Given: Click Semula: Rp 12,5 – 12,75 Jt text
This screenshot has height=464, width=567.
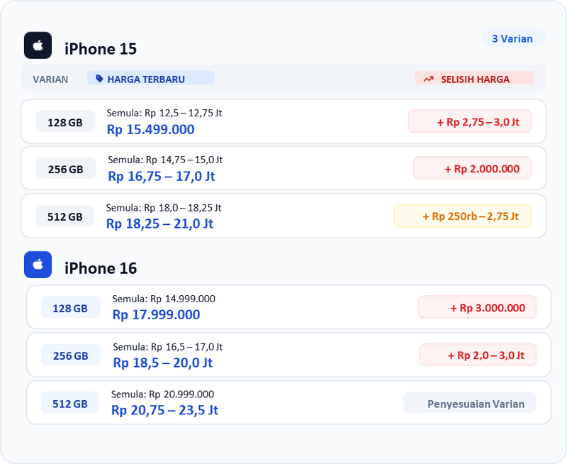Looking at the screenshot, I should (164, 113).
